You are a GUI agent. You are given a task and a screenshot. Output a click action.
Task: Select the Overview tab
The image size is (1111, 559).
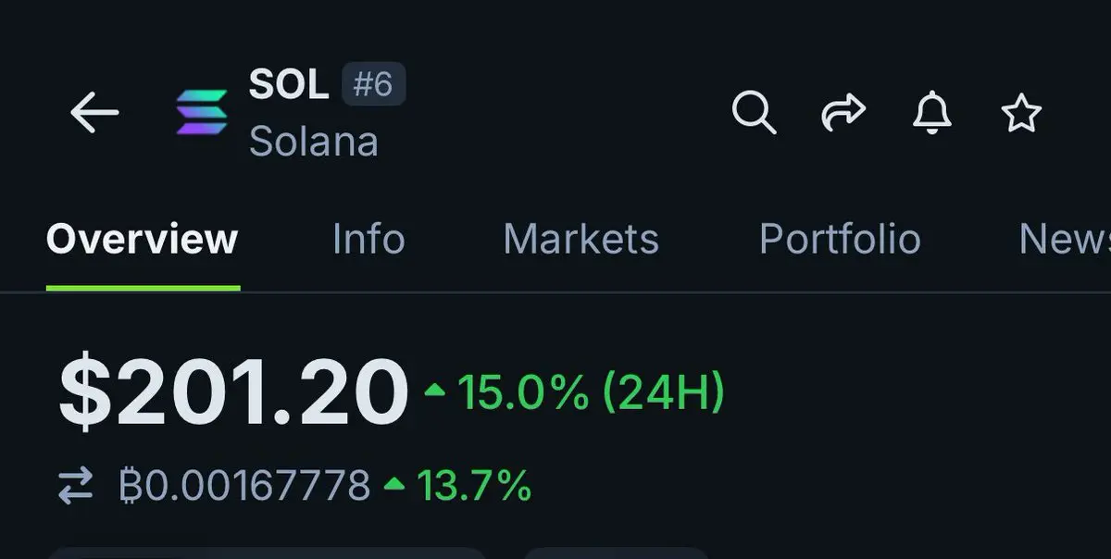[143, 239]
